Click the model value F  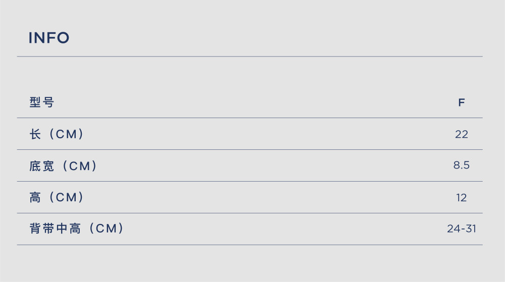tap(462, 102)
